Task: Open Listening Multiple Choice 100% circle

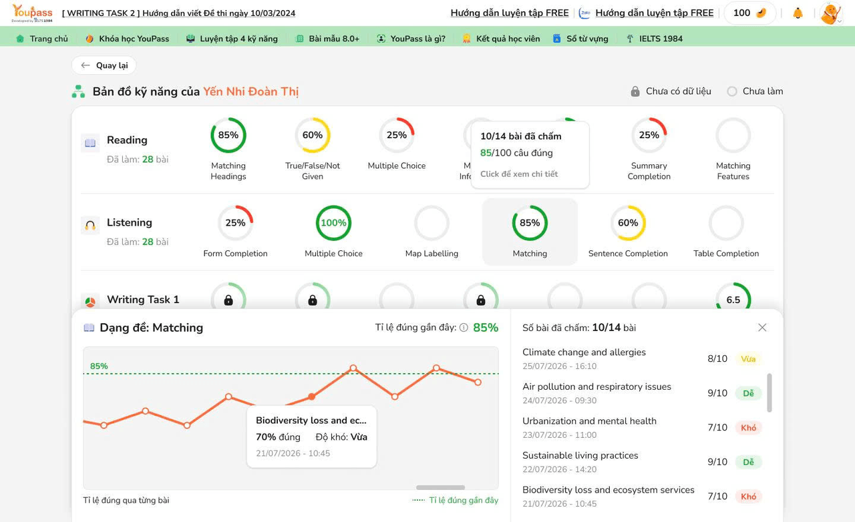Action: 333,223
